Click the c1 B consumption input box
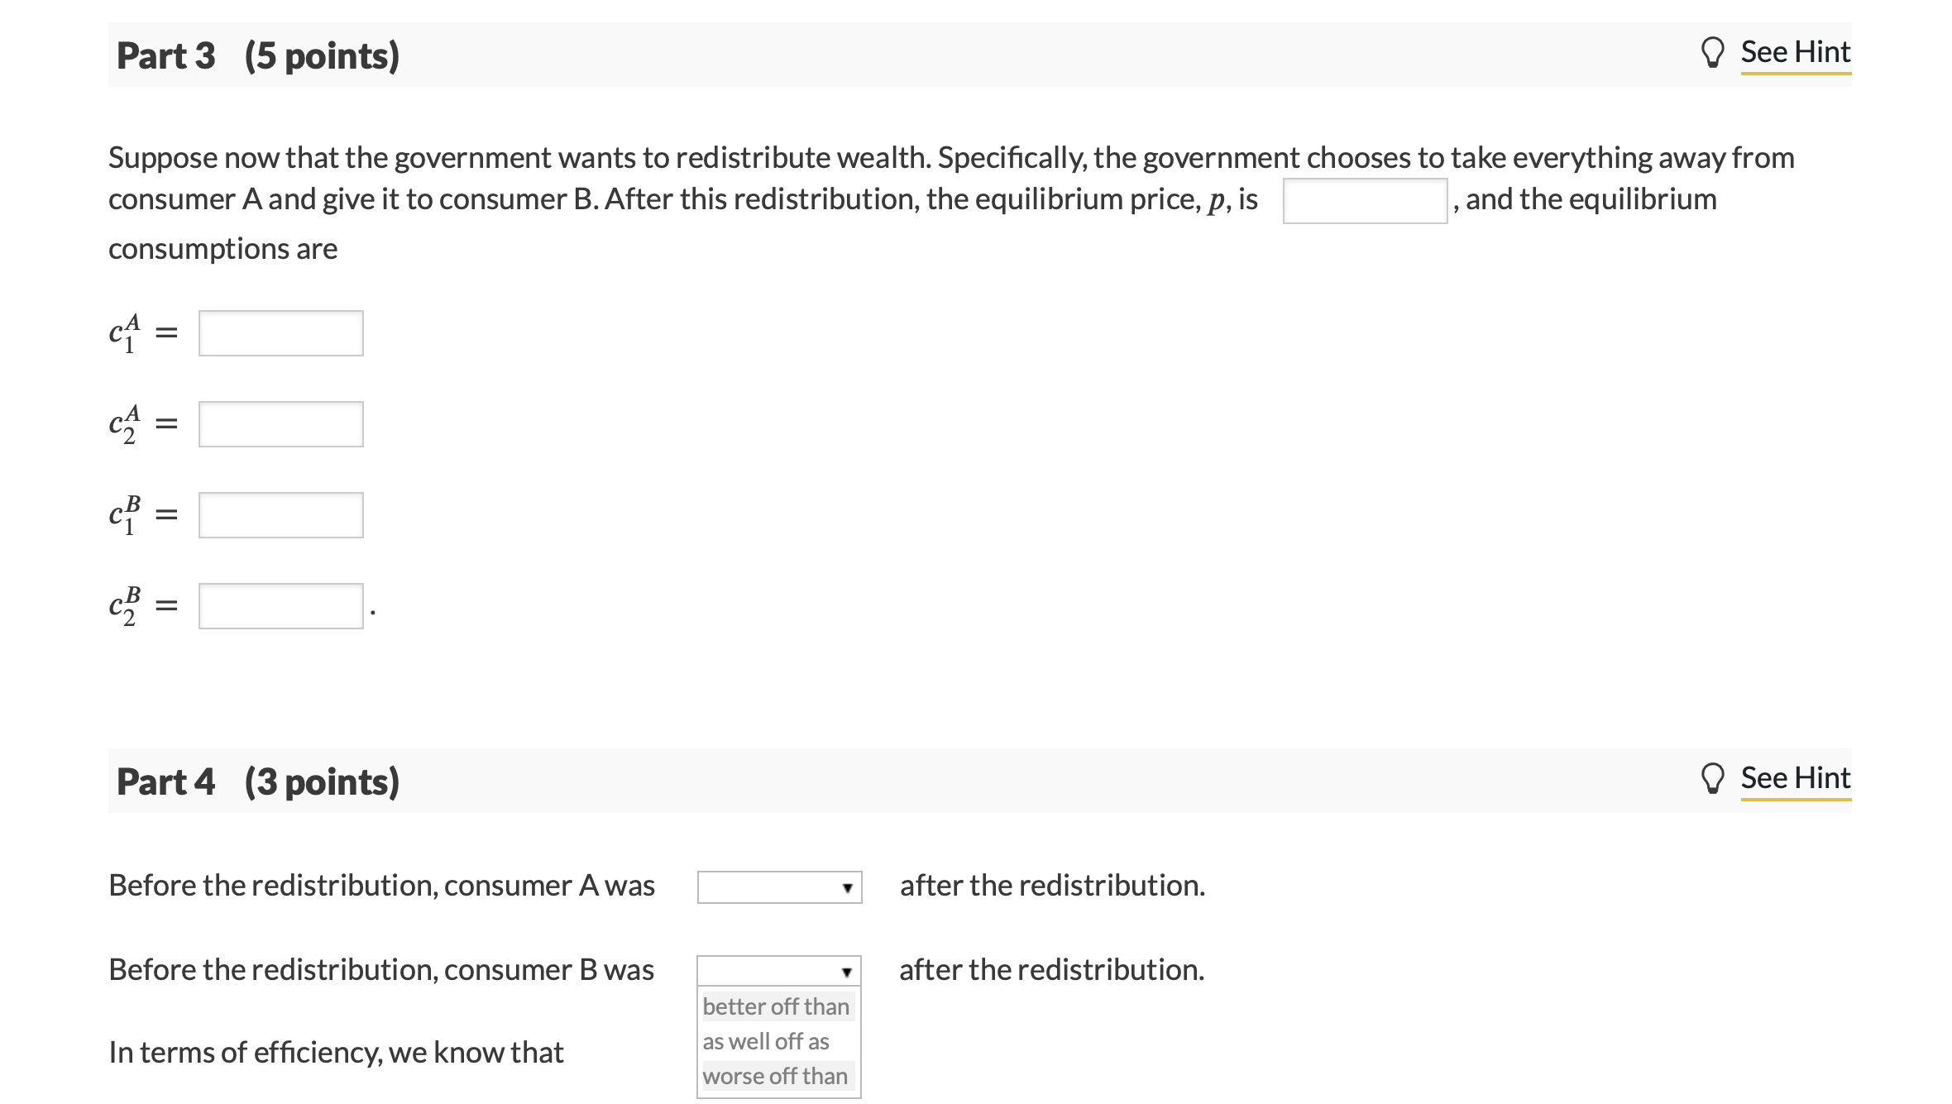 [x=280, y=514]
